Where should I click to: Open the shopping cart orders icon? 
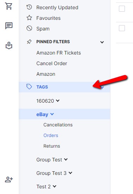pyautogui.click(x=8, y=6)
